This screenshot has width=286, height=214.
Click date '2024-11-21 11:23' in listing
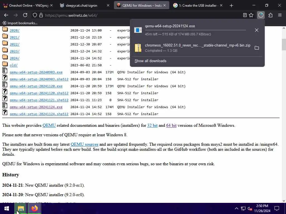(86, 100)
